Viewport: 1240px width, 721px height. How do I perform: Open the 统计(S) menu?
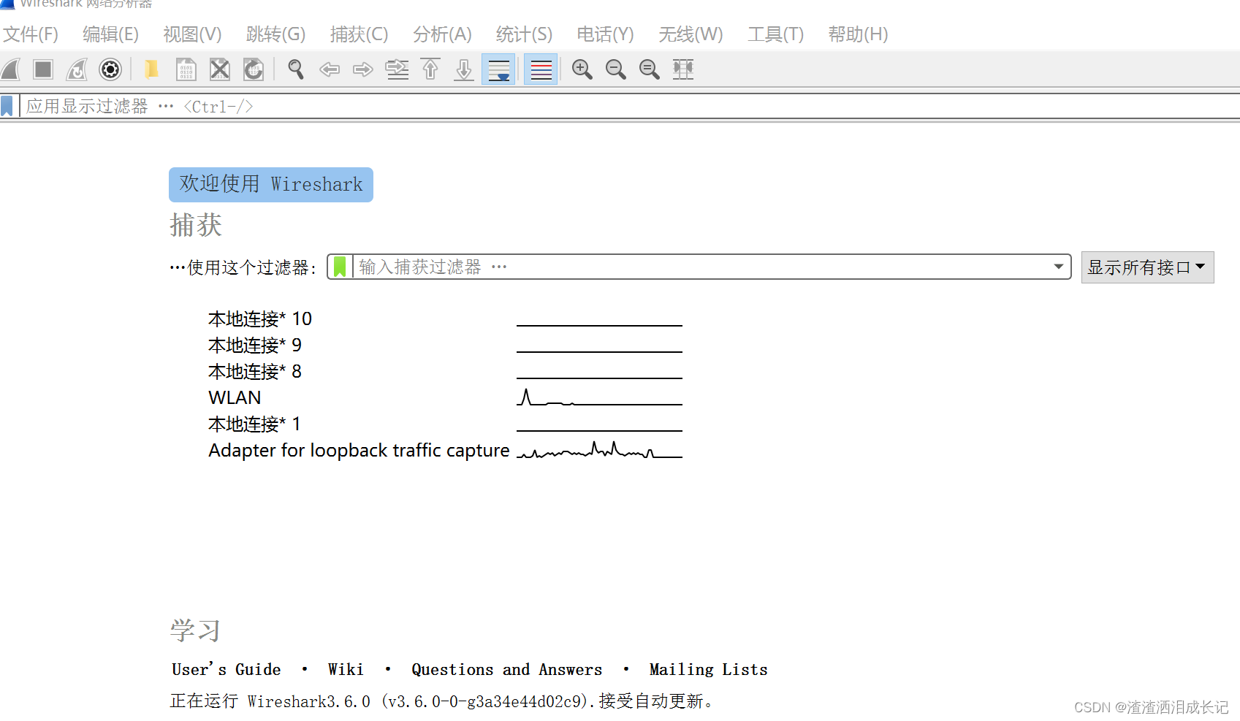pos(524,34)
